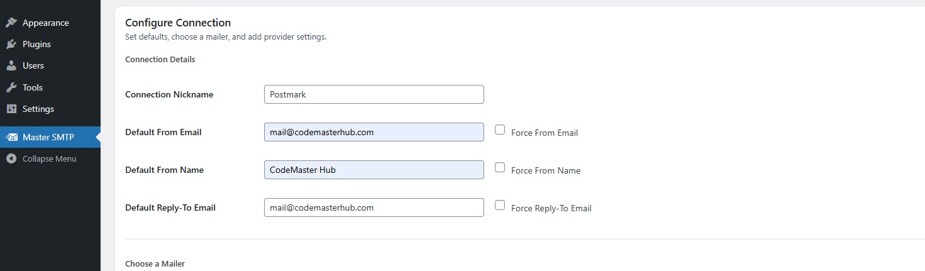
Task: Click the Plugins plug icon in sidebar
Action: pos(11,44)
